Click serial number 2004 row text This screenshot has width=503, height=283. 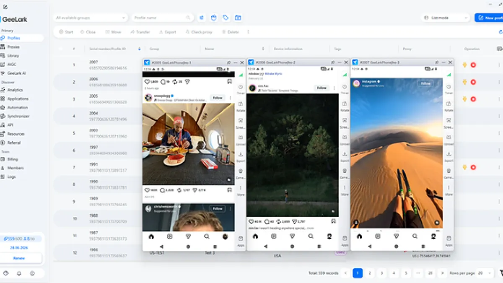pos(93,113)
